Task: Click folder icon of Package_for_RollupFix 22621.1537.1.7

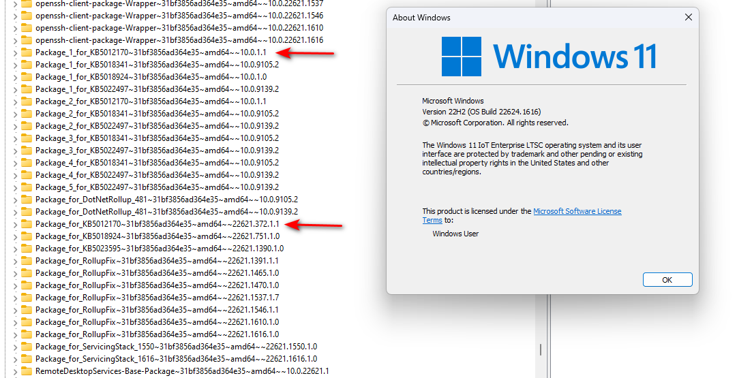Action: click(27, 297)
